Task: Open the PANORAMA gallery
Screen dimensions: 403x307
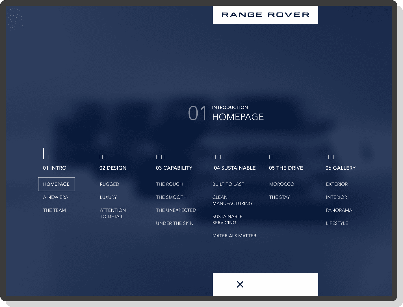Action: [x=339, y=210]
